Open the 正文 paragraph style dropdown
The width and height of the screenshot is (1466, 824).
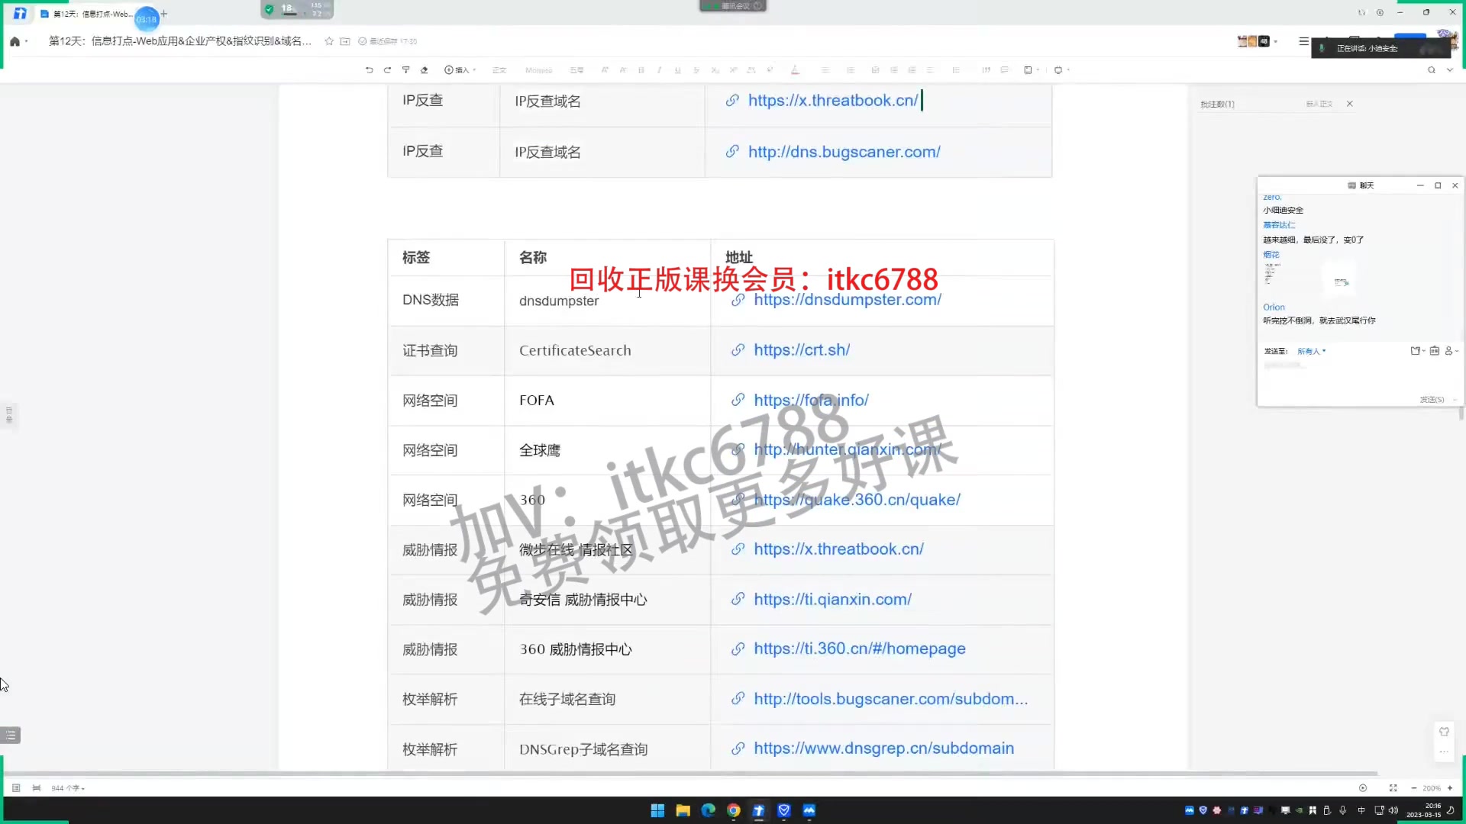[499, 69]
